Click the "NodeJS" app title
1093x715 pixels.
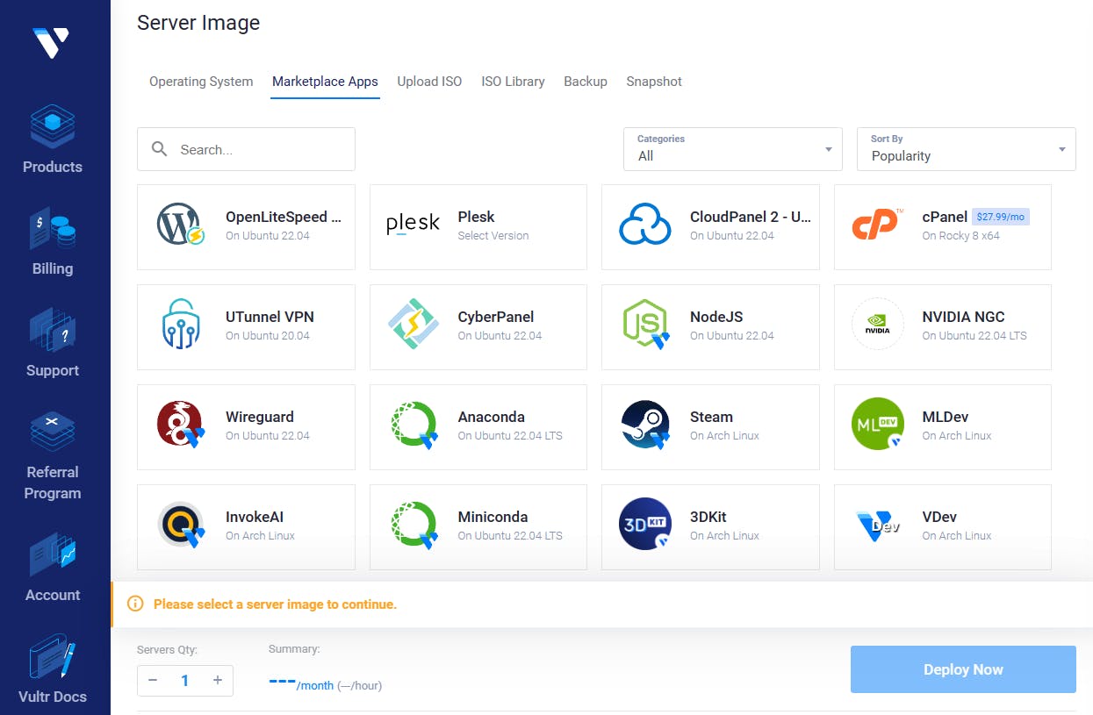point(716,317)
